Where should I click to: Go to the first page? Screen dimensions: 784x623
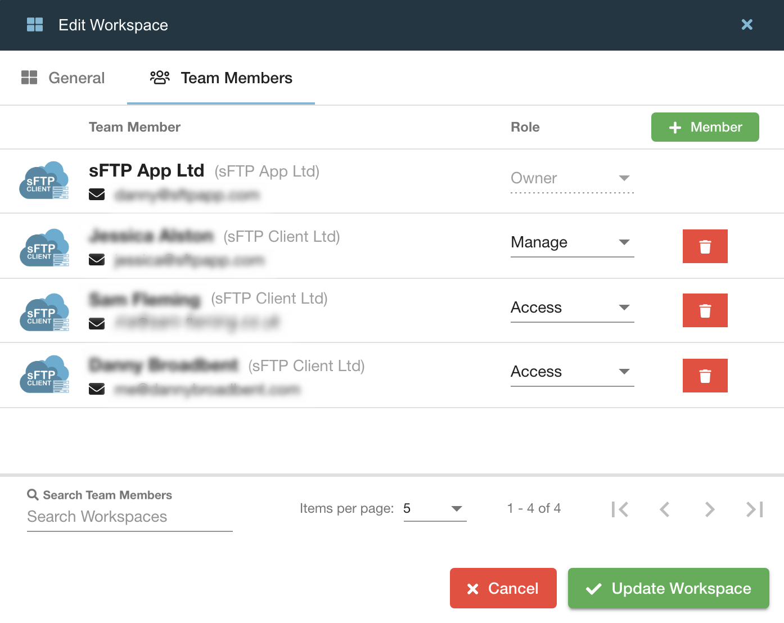point(620,509)
